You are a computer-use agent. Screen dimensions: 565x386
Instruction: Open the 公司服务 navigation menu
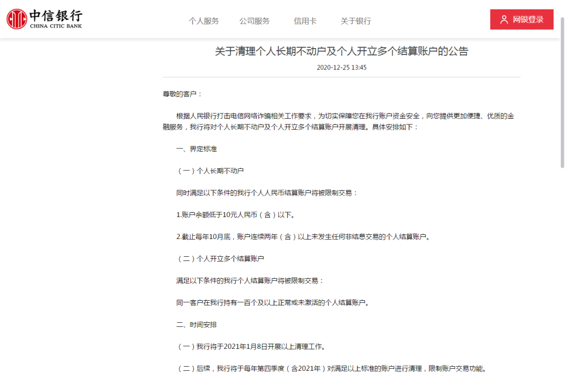(254, 21)
